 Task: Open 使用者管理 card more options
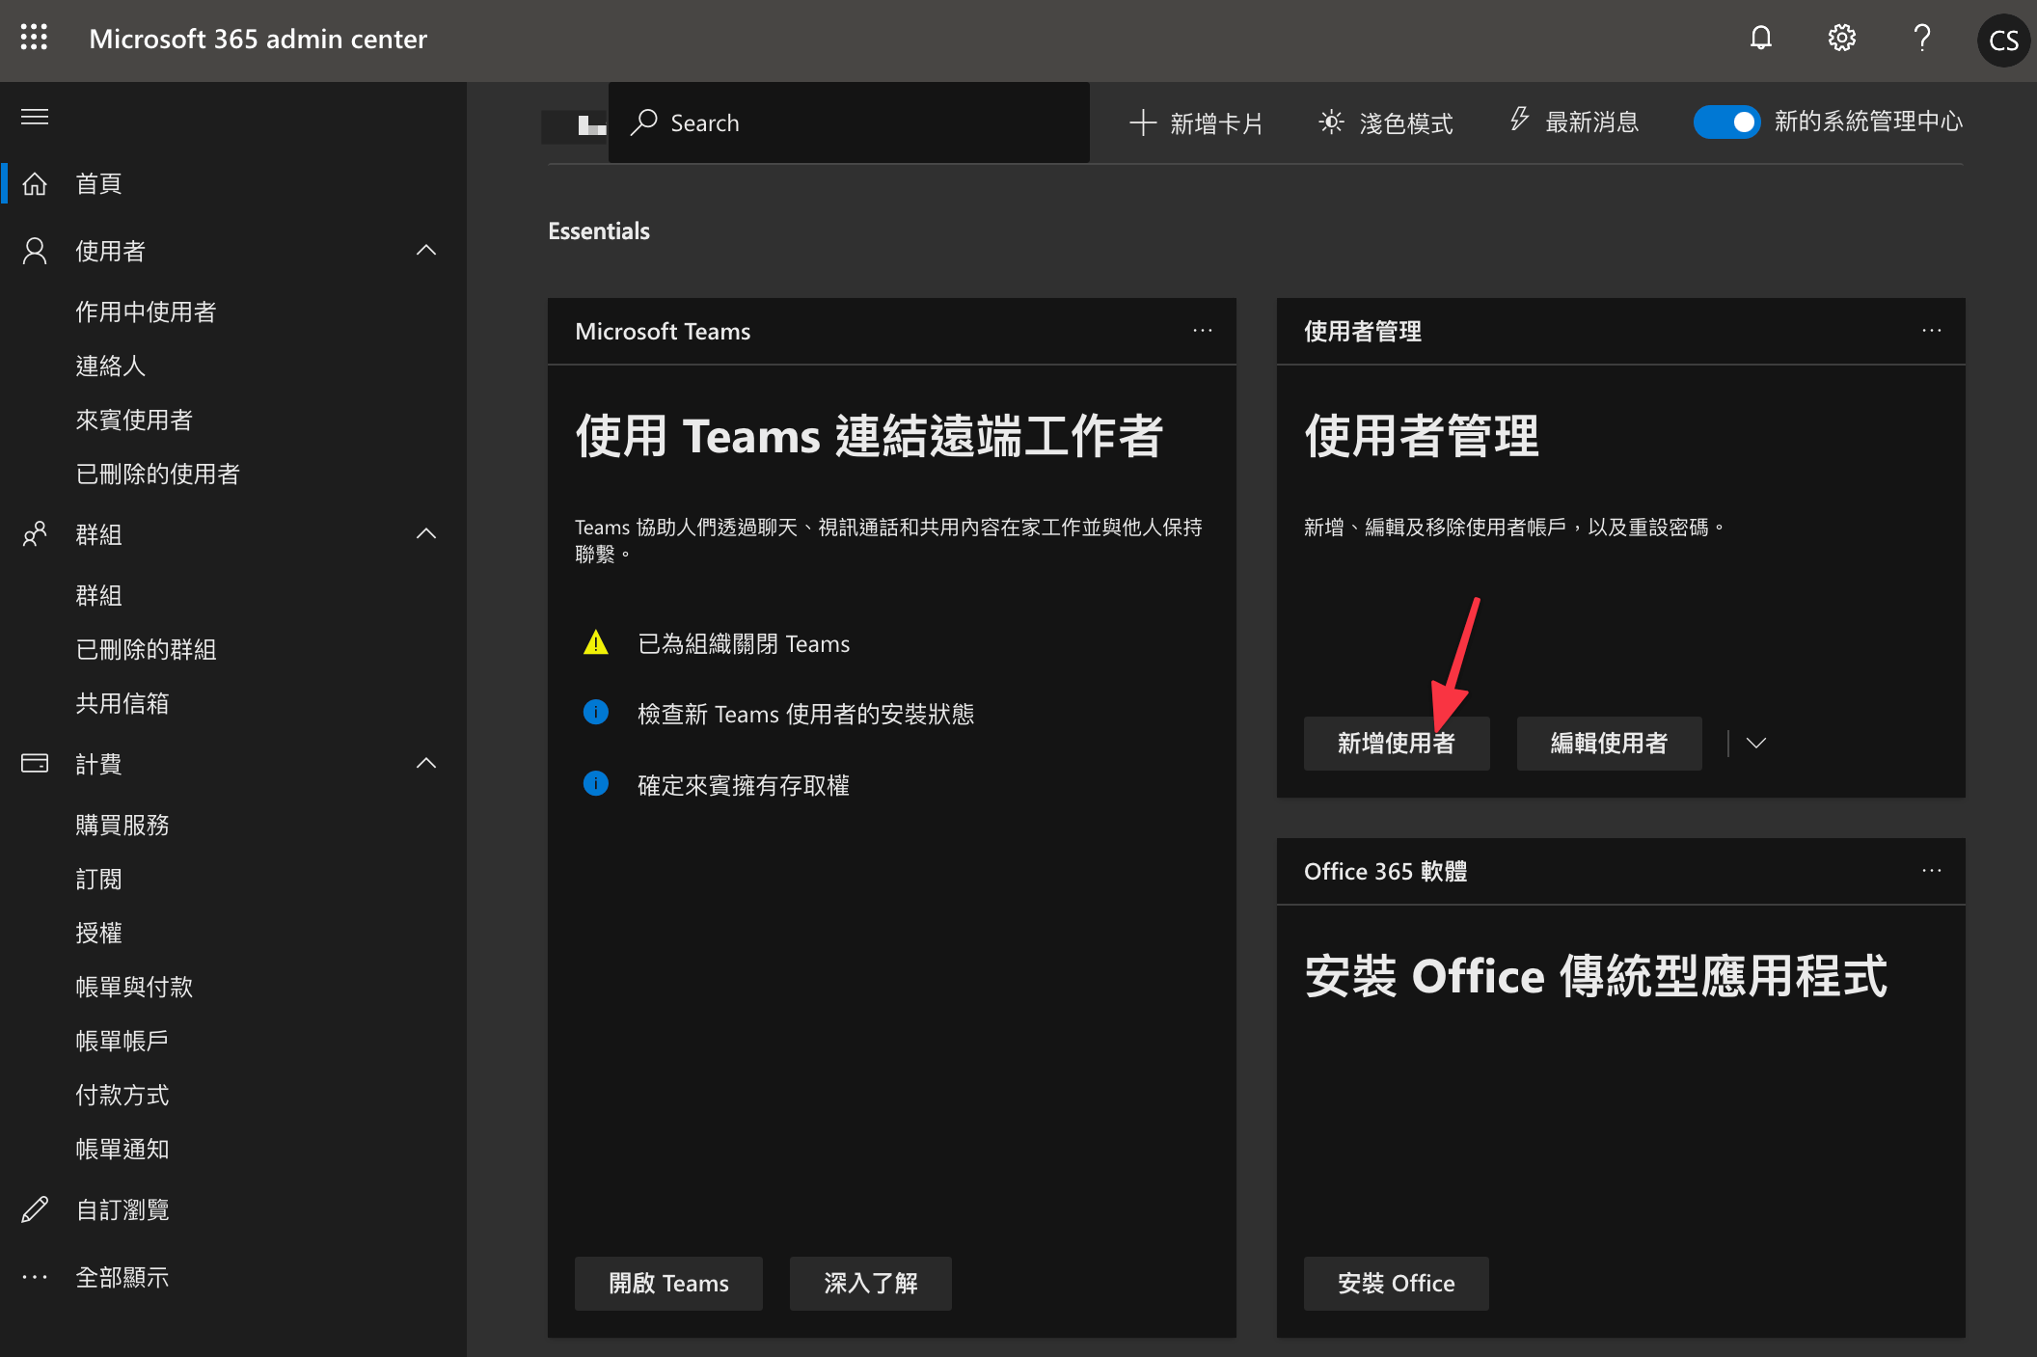[1931, 331]
